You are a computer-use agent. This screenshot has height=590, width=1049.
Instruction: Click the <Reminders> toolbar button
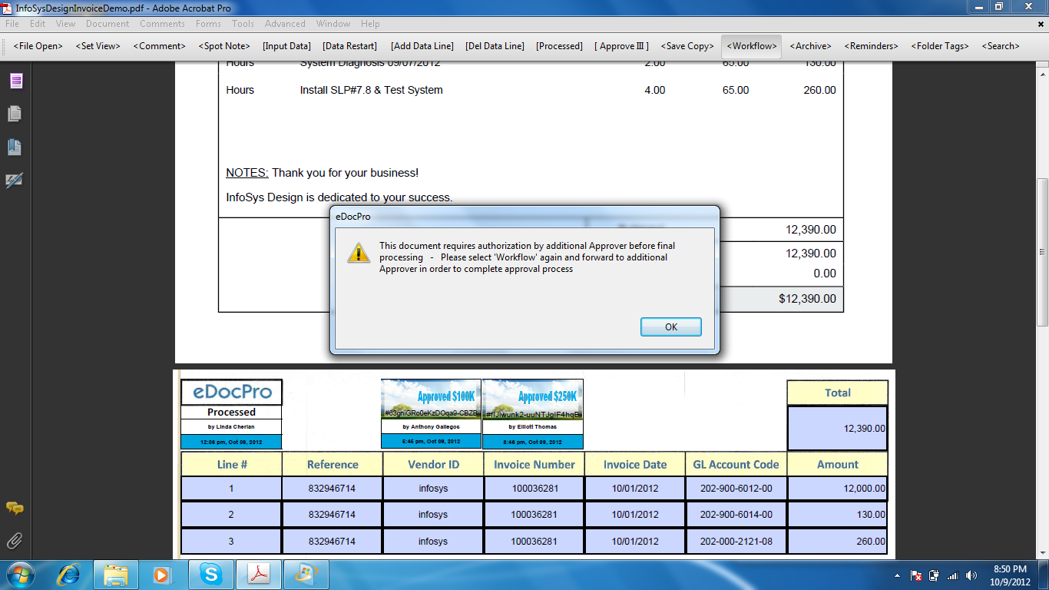click(x=872, y=46)
